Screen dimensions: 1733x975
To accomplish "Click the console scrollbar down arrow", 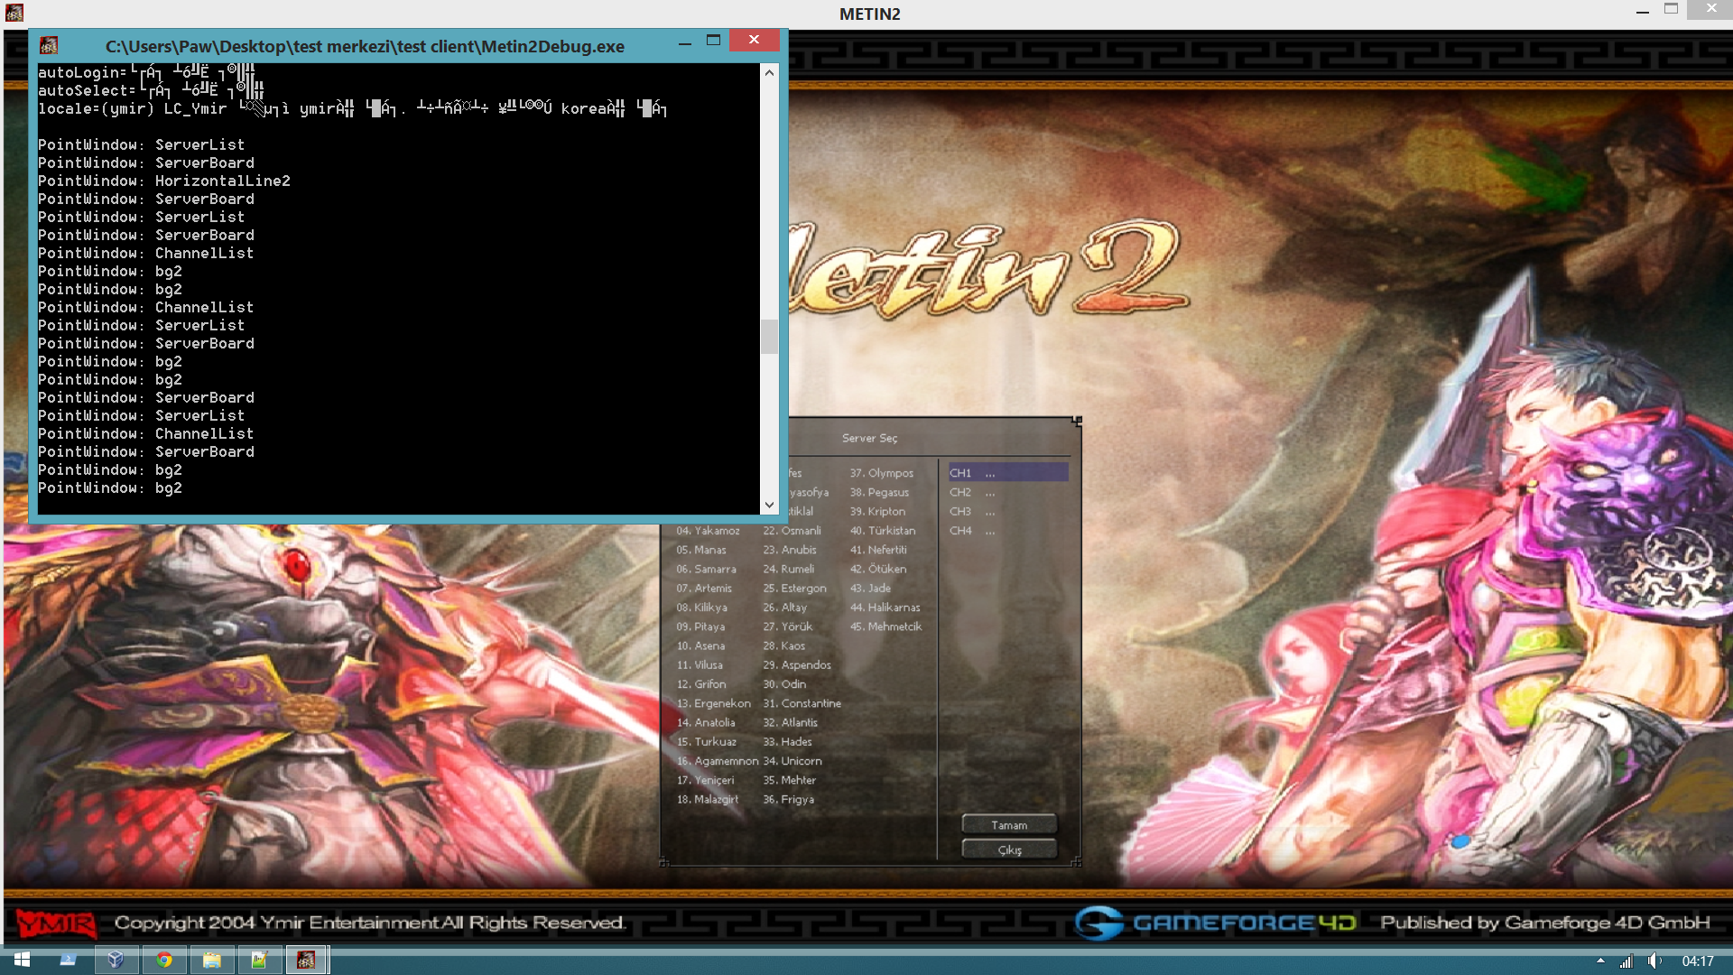I will point(769,505).
